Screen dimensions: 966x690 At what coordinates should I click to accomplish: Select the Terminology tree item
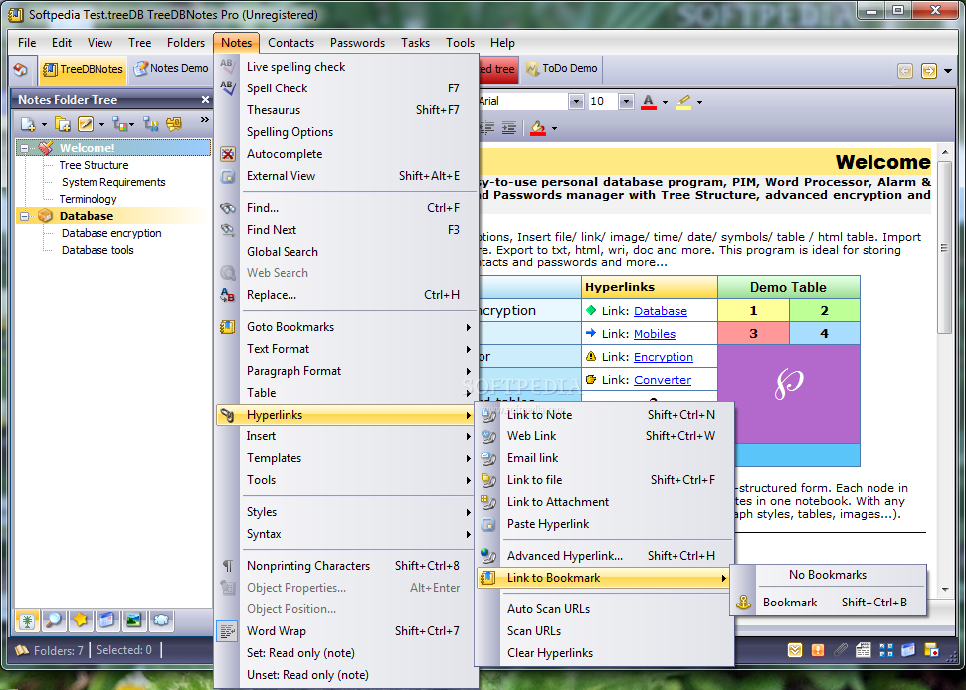point(89,199)
